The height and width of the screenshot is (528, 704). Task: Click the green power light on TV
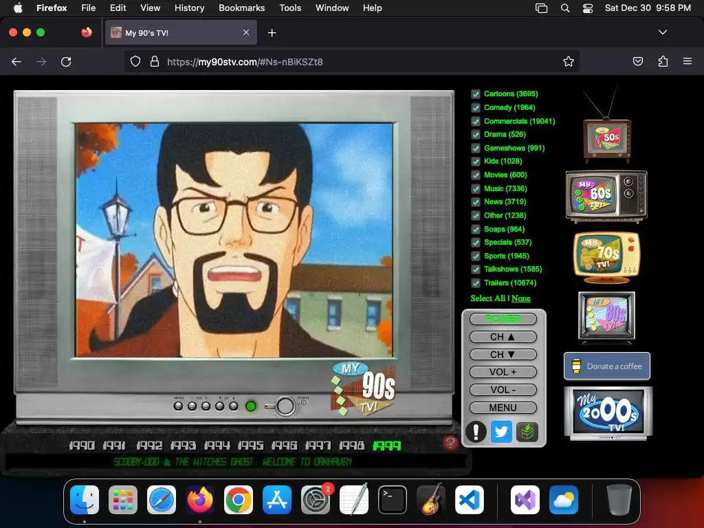251,406
